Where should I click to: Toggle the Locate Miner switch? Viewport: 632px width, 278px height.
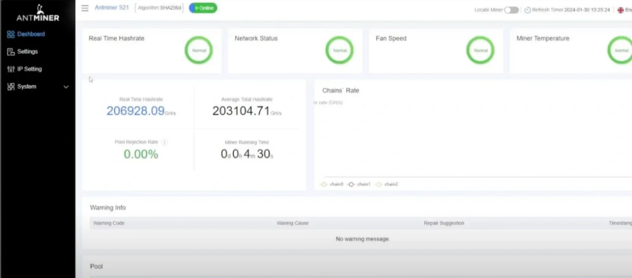(511, 10)
